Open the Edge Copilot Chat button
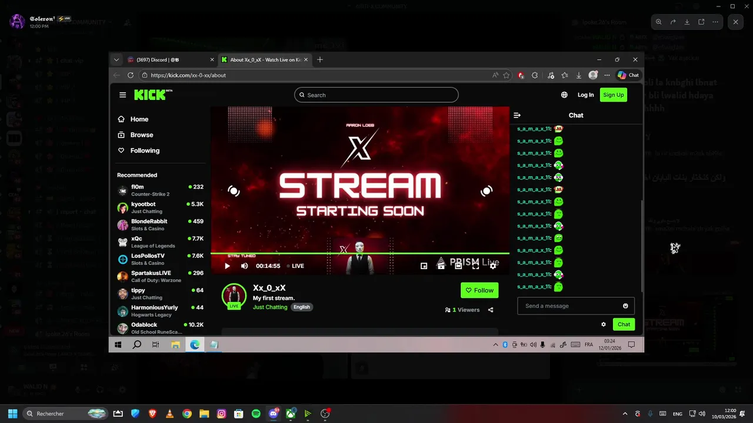This screenshot has height=423, width=753. click(x=628, y=75)
